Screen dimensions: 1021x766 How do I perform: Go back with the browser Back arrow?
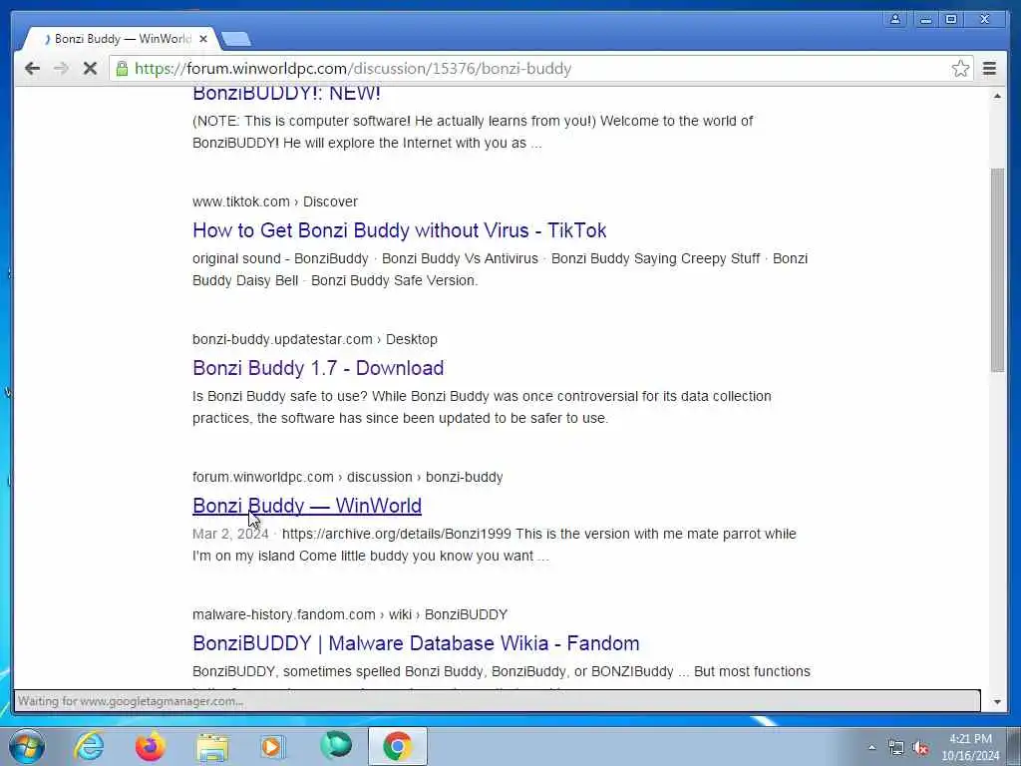coord(32,69)
